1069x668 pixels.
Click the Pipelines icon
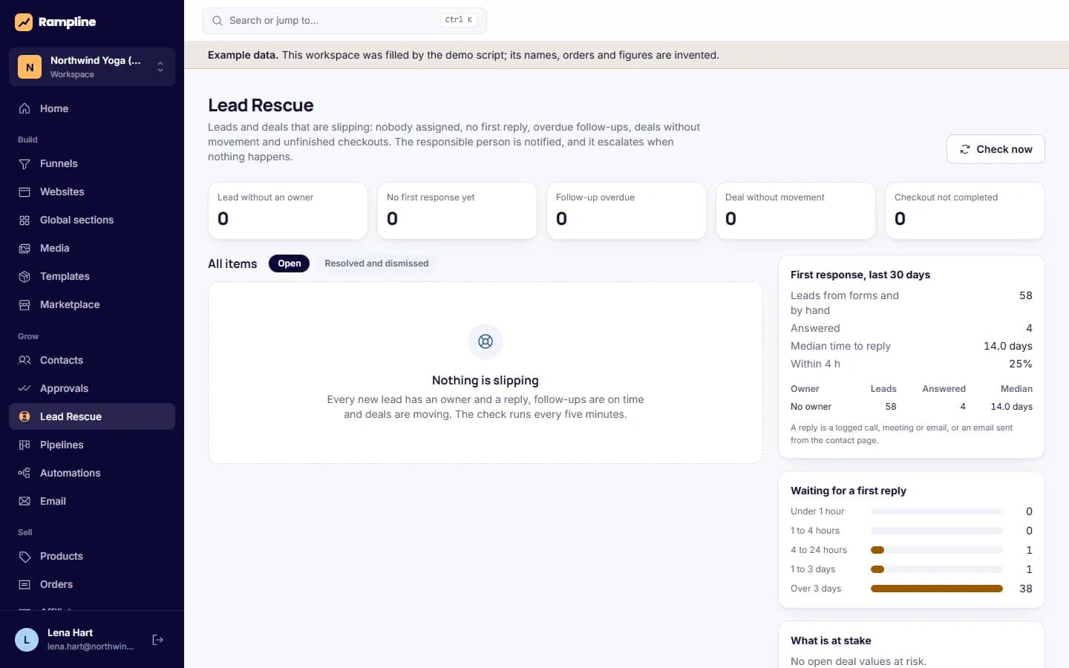click(x=24, y=445)
